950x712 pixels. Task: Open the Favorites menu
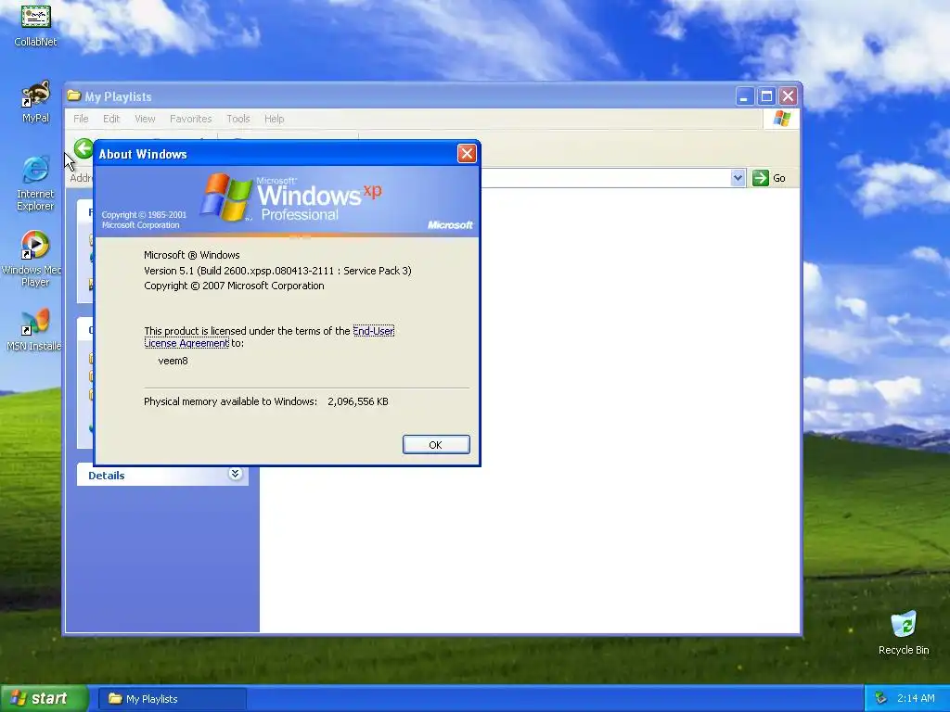(x=191, y=119)
